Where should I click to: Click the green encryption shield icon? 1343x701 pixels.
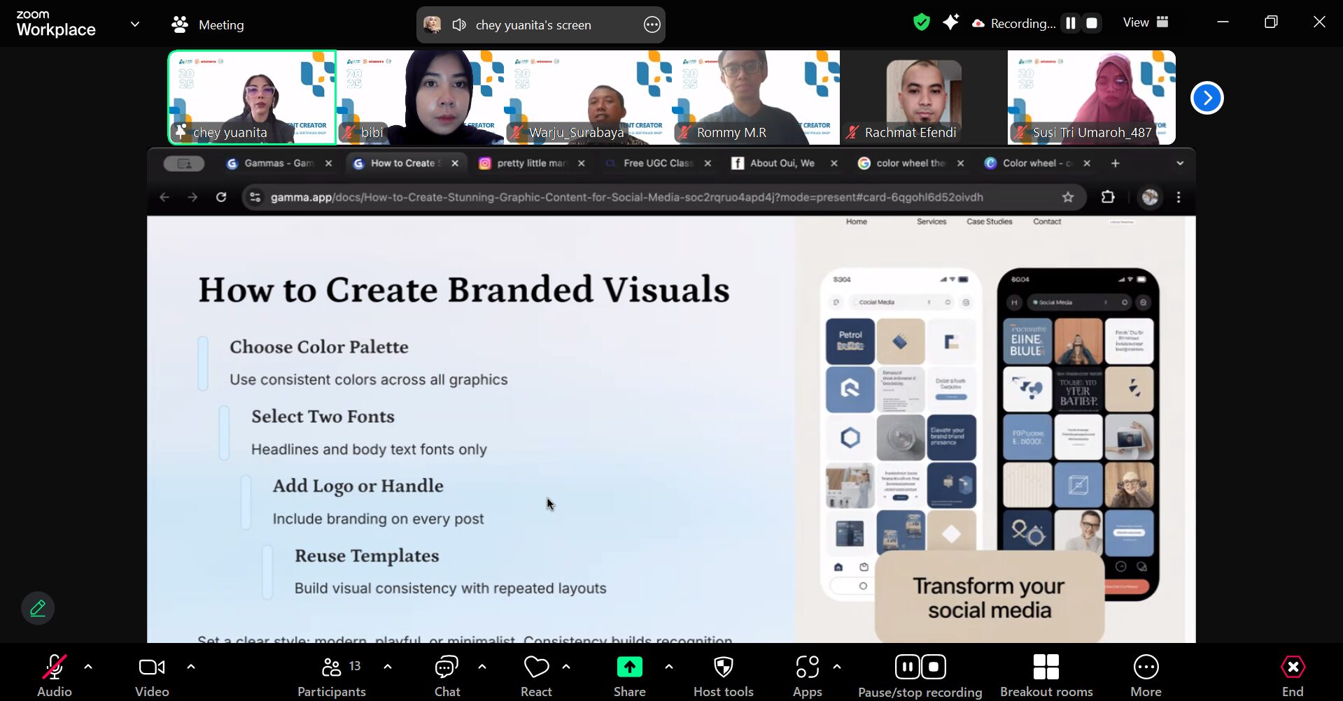pos(922,23)
